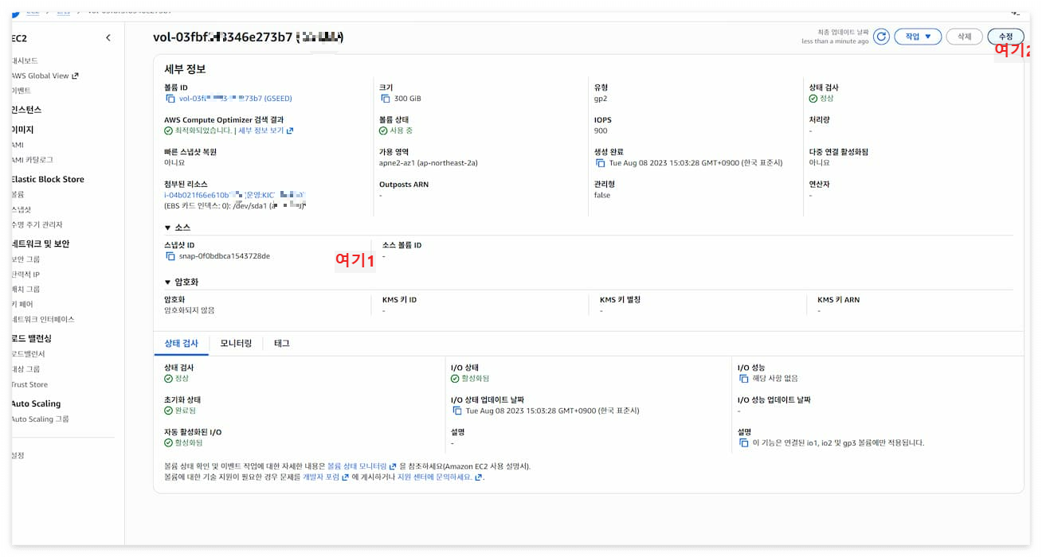Switch to the 모니터링 tab
This screenshot has height=557, width=1042.
click(x=235, y=344)
